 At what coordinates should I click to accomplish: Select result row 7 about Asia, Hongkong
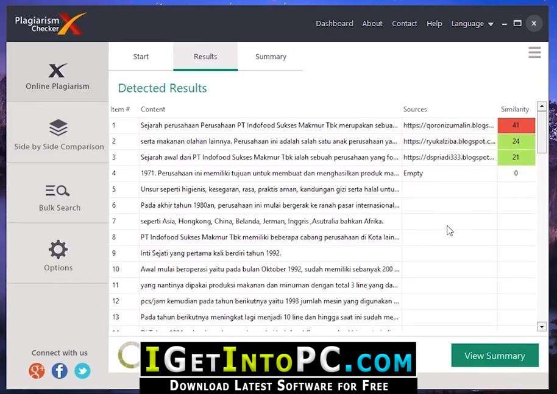(322, 221)
